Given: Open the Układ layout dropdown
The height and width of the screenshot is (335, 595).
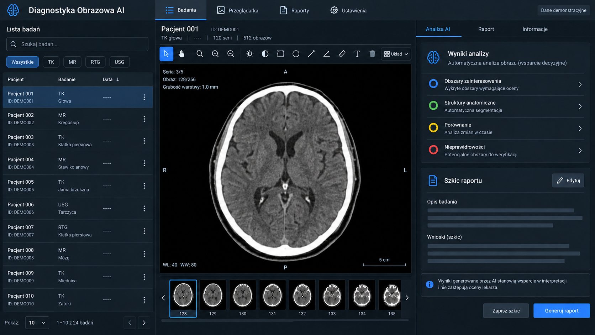Looking at the screenshot, I should pos(396,54).
